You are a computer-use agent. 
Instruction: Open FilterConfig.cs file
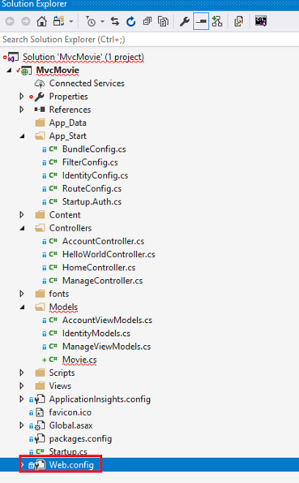(90, 162)
